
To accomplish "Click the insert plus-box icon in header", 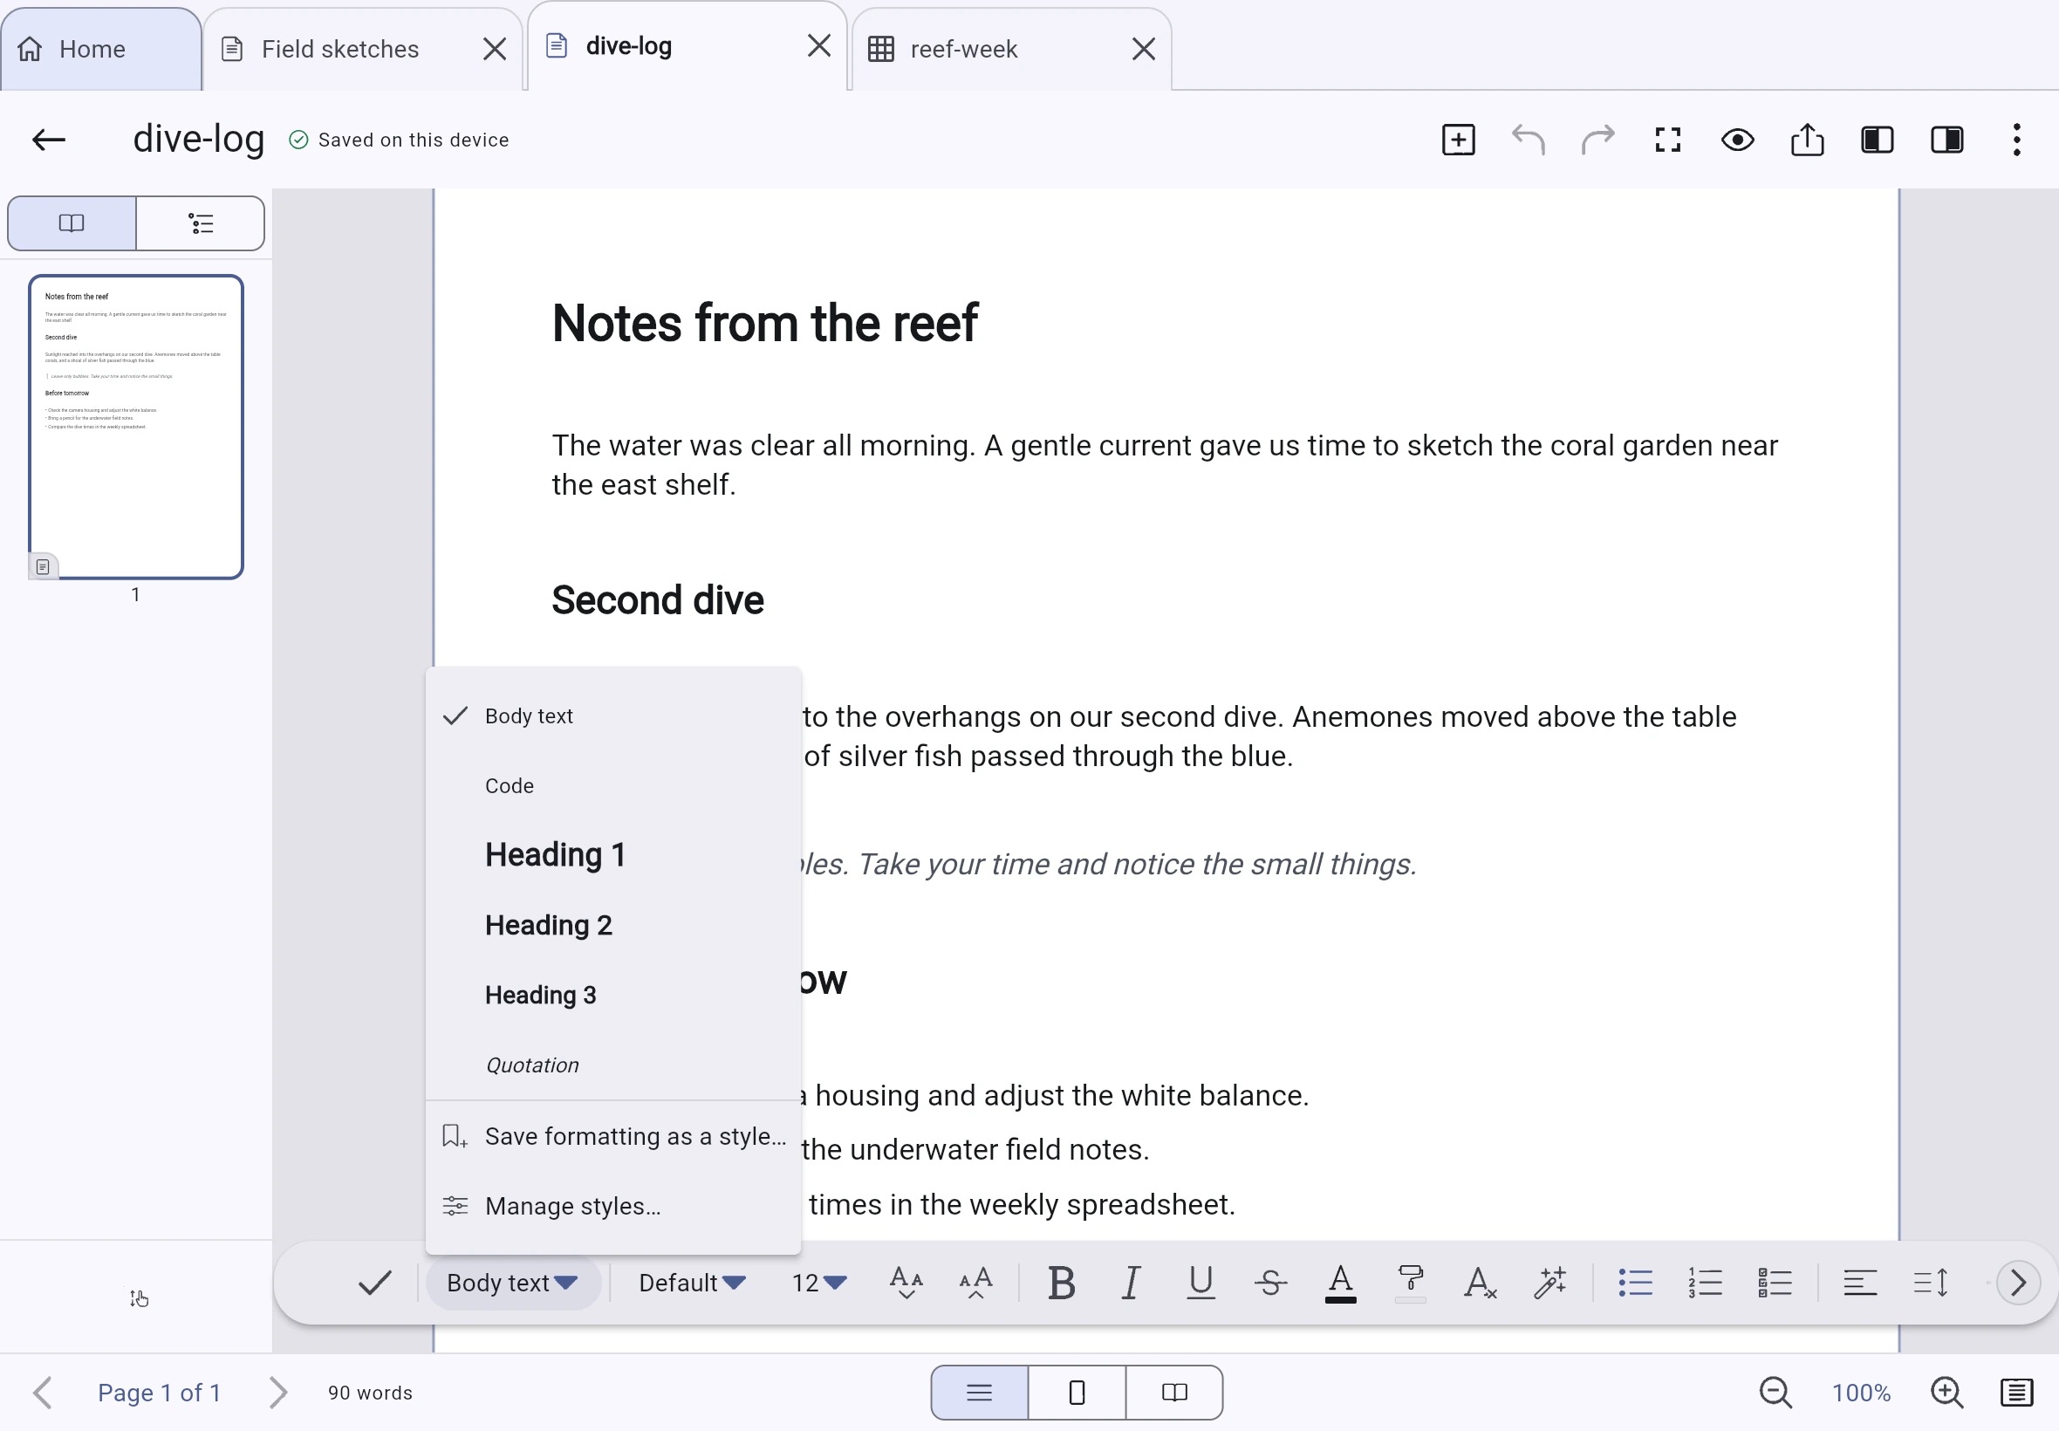I will click(x=1459, y=140).
